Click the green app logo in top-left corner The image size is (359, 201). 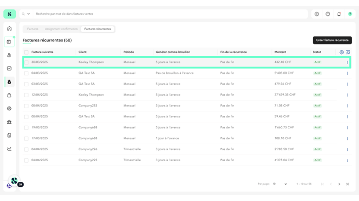[9, 14]
